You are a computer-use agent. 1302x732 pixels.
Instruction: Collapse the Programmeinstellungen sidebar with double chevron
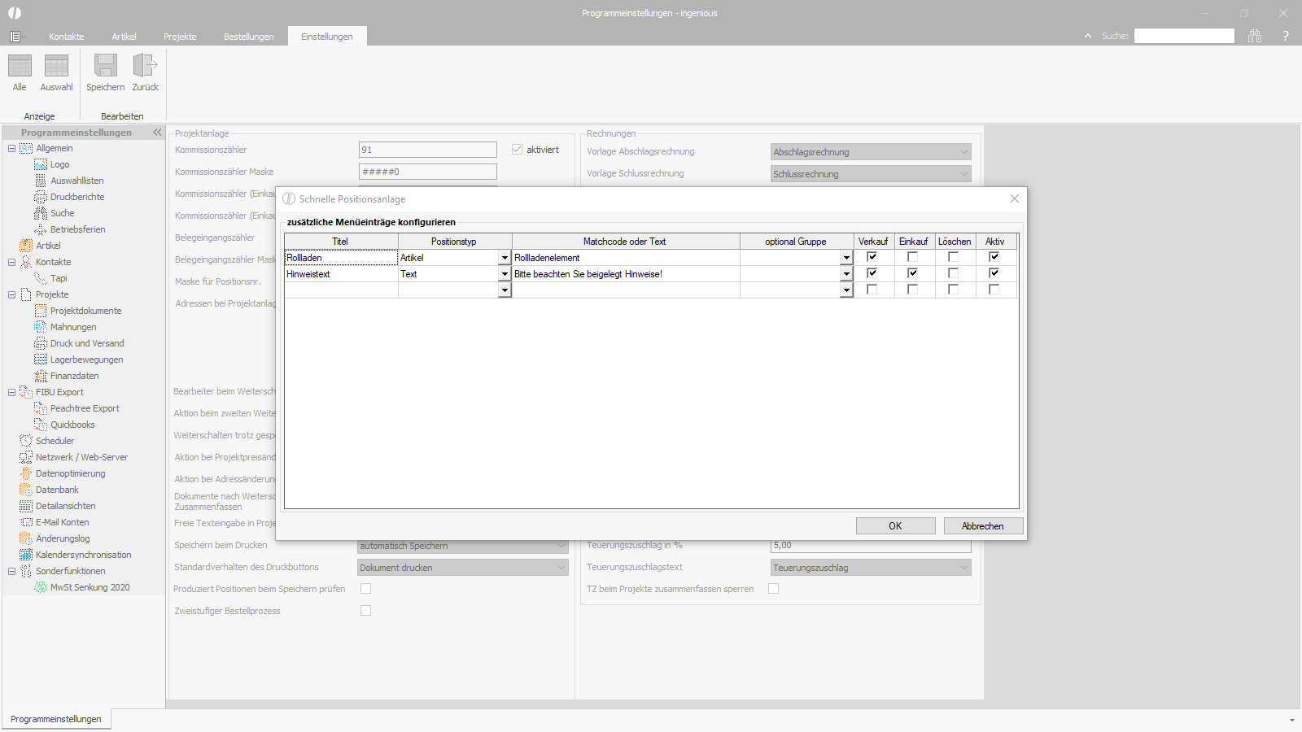pos(157,132)
